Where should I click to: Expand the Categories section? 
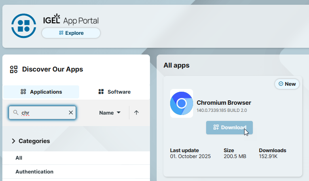point(31,141)
